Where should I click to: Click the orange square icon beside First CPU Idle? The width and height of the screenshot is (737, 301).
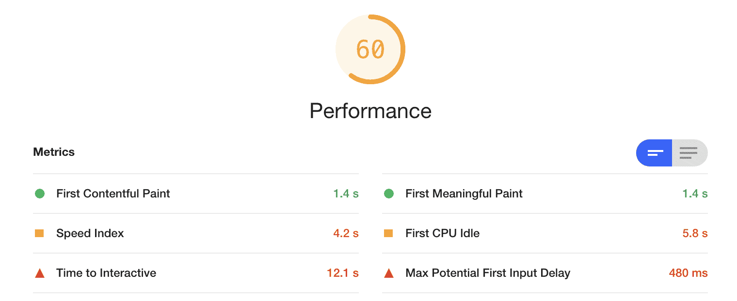click(x=389, y=233)
